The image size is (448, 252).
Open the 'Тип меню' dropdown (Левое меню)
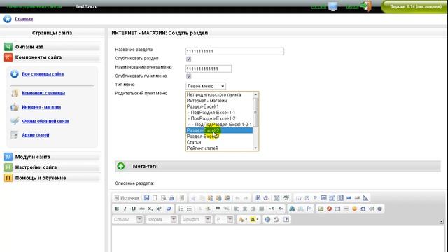206,86
